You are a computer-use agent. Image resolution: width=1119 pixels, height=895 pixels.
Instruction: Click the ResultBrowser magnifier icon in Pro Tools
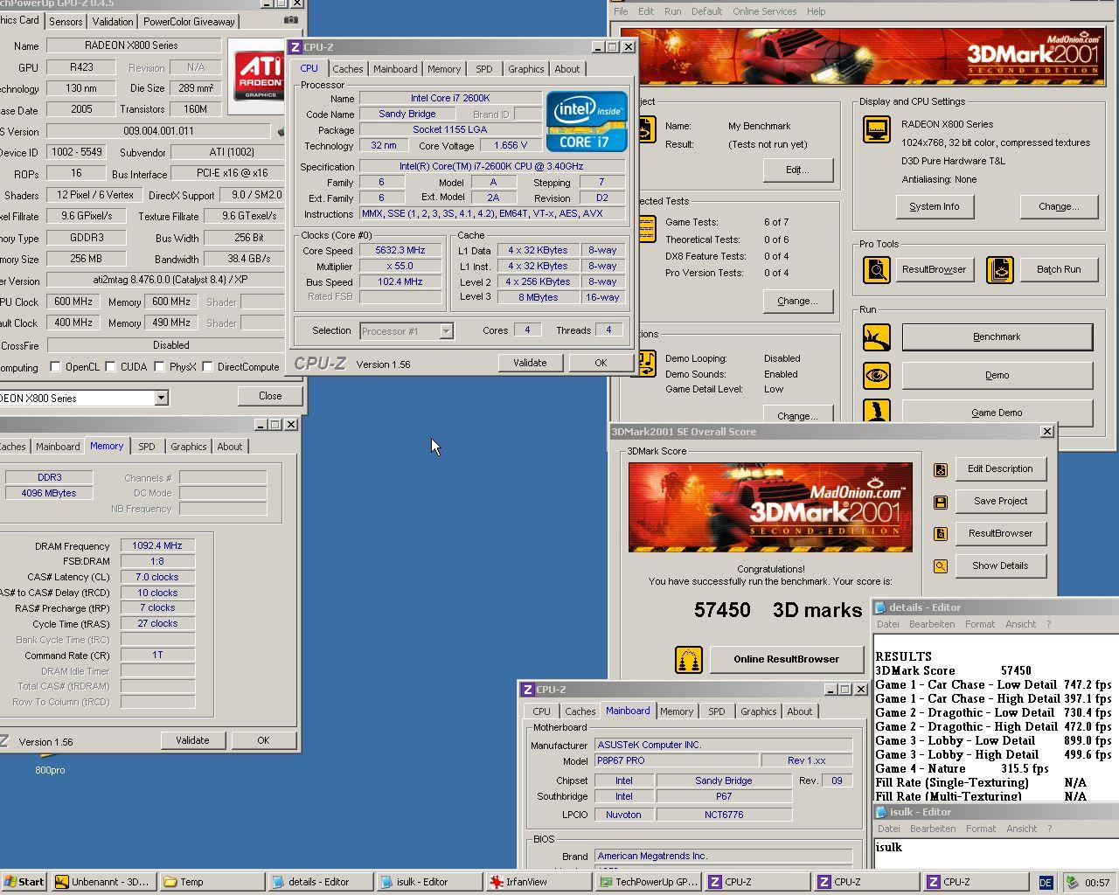click(x=876, y=269)
